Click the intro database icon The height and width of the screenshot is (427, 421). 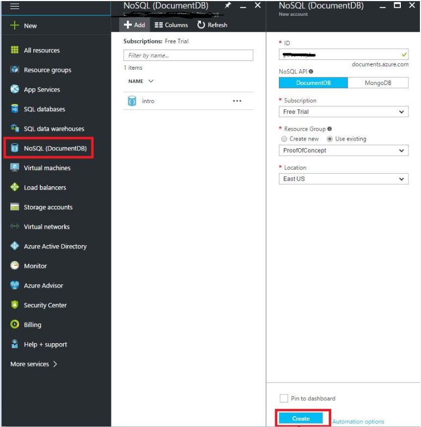click(132, 101)
